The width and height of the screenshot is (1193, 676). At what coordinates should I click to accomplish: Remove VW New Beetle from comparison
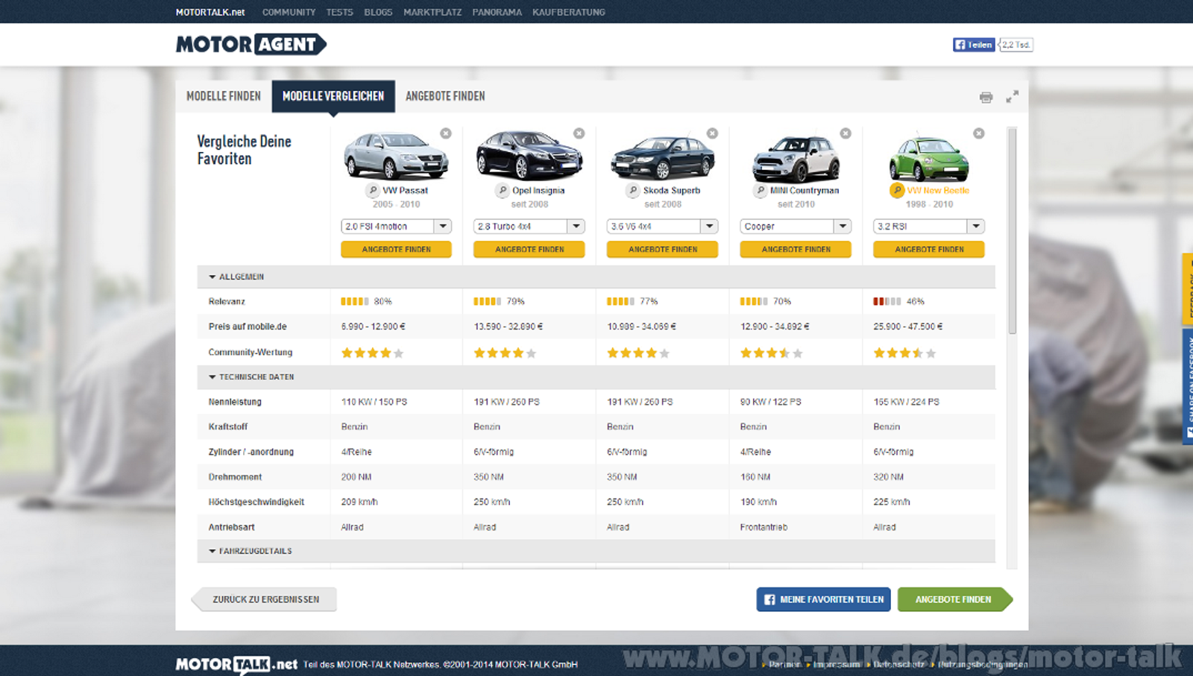(979, 133)
